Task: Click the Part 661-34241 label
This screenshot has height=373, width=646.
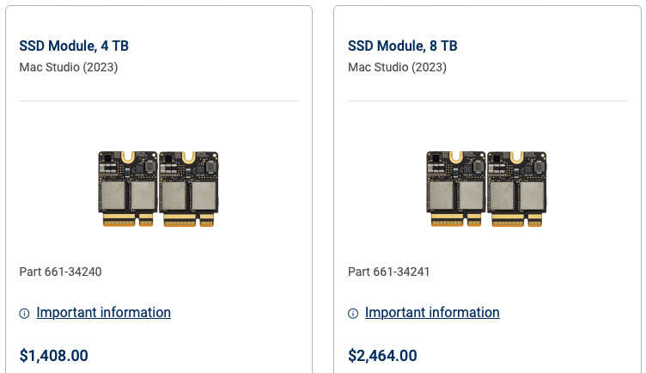Action: (389, 272)
